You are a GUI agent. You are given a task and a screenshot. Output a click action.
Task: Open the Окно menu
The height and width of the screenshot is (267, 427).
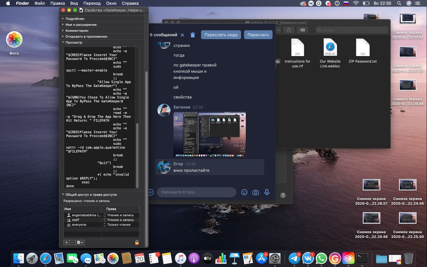pos(111,3)
